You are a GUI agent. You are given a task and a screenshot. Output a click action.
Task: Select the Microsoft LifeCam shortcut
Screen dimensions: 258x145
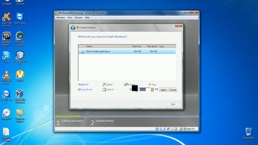(20, 39)
